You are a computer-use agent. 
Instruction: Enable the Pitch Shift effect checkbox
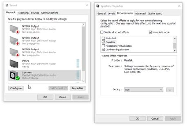103,38
